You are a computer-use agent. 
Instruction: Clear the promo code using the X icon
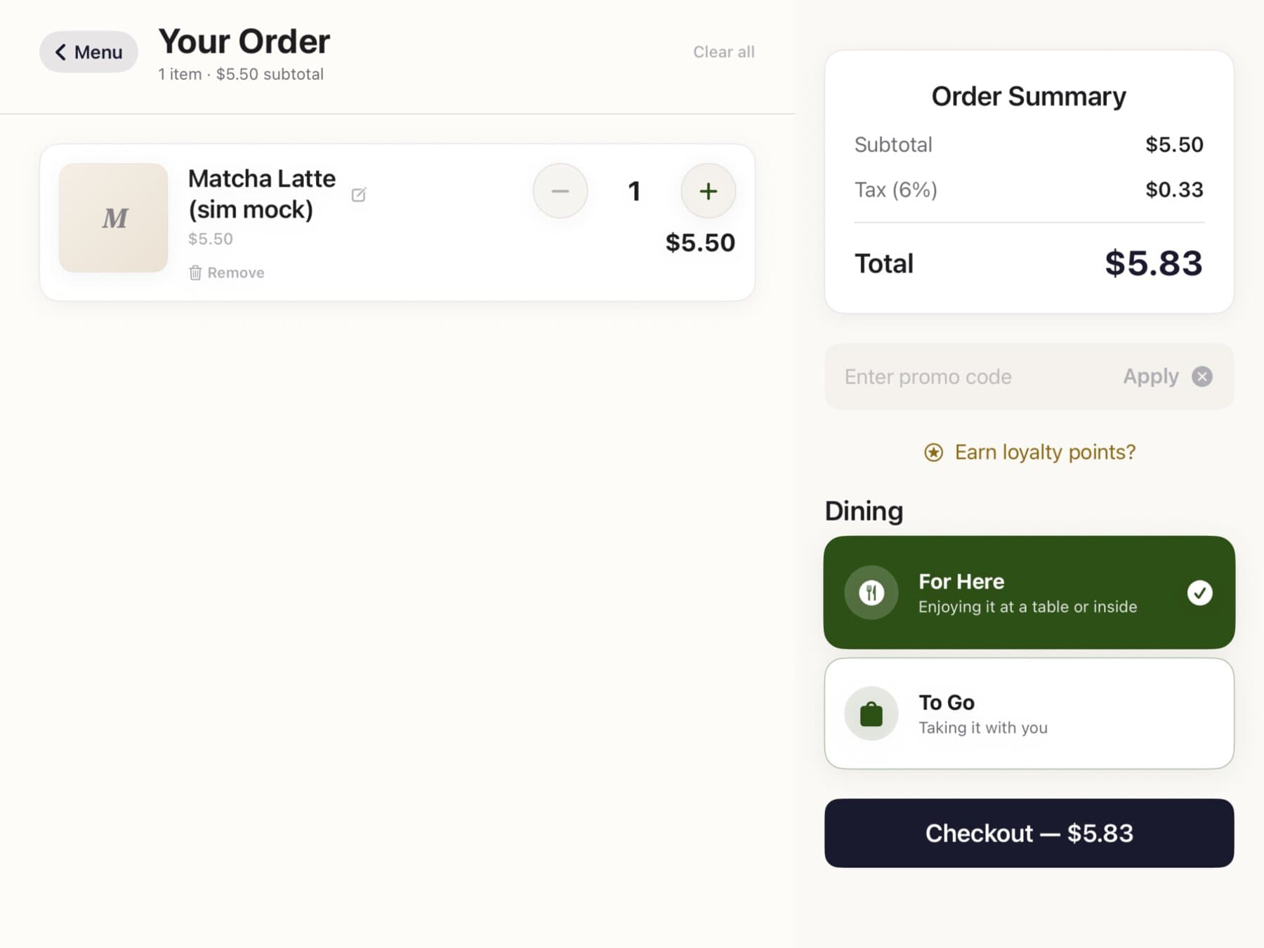(x=1202, y=376)
